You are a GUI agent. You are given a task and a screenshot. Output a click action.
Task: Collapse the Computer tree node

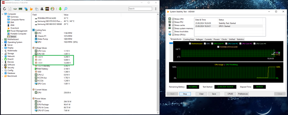click(2, 14)
